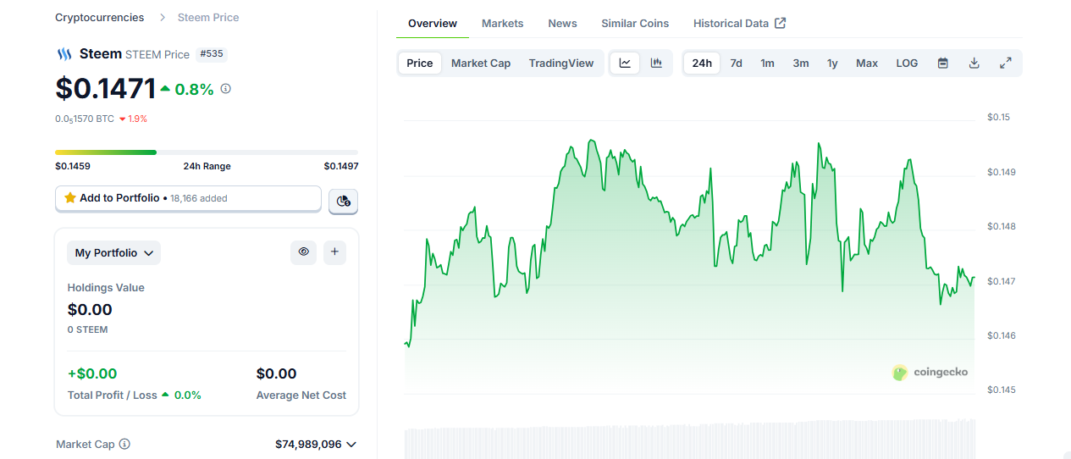Open the Historical Data tab
The height and width of the screenshot is (459, 1071).
[739, 23]
